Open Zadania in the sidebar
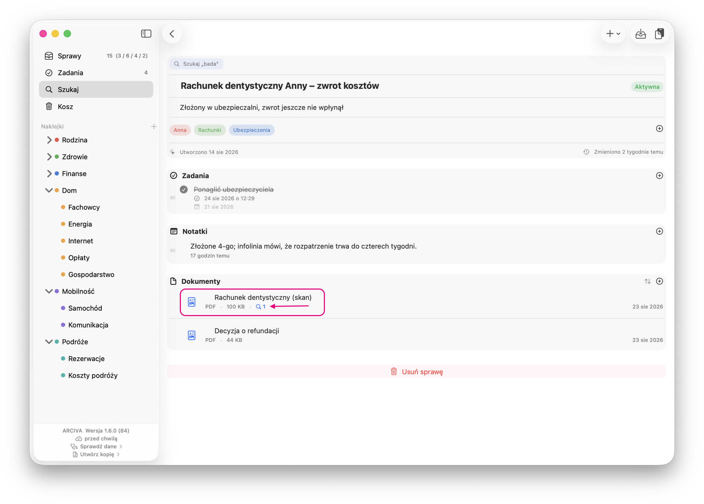The height and width of the screenshot is (504, 704). (x=96, y=73)
